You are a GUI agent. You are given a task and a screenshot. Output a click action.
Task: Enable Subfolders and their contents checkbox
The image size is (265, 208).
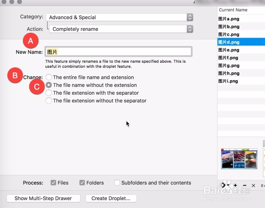pyautogui.click(x=117, y=183)
